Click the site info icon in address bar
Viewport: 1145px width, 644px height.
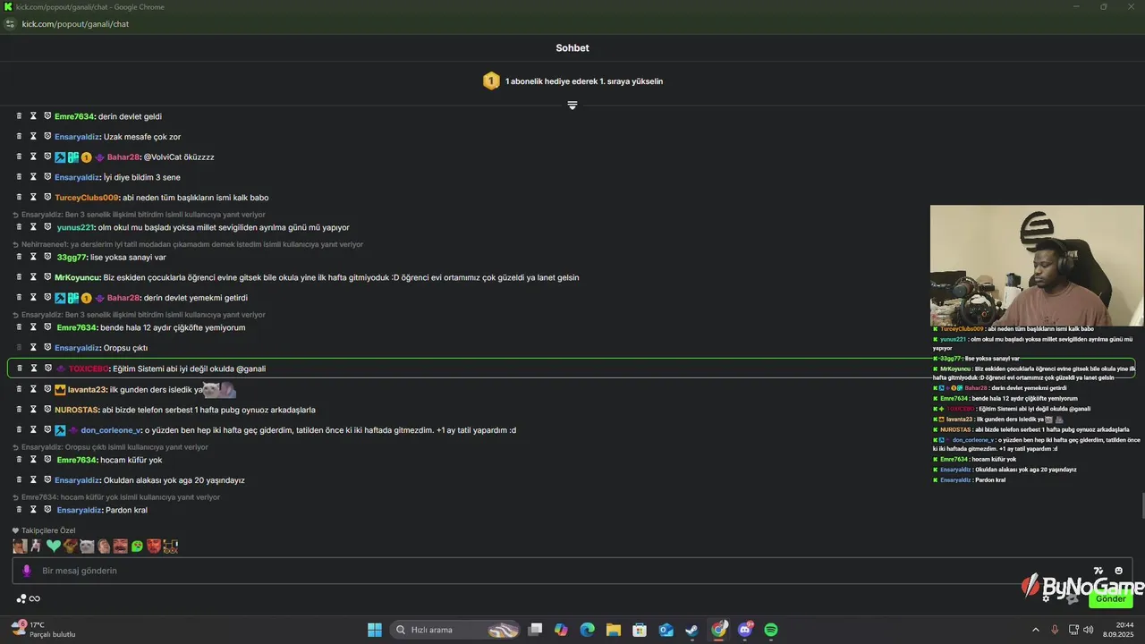point(11,24)
